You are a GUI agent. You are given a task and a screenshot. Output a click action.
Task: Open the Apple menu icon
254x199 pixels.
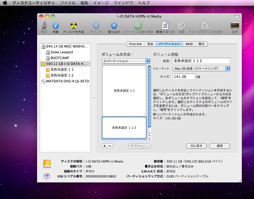pyautogui.click(x=5, y=3)
